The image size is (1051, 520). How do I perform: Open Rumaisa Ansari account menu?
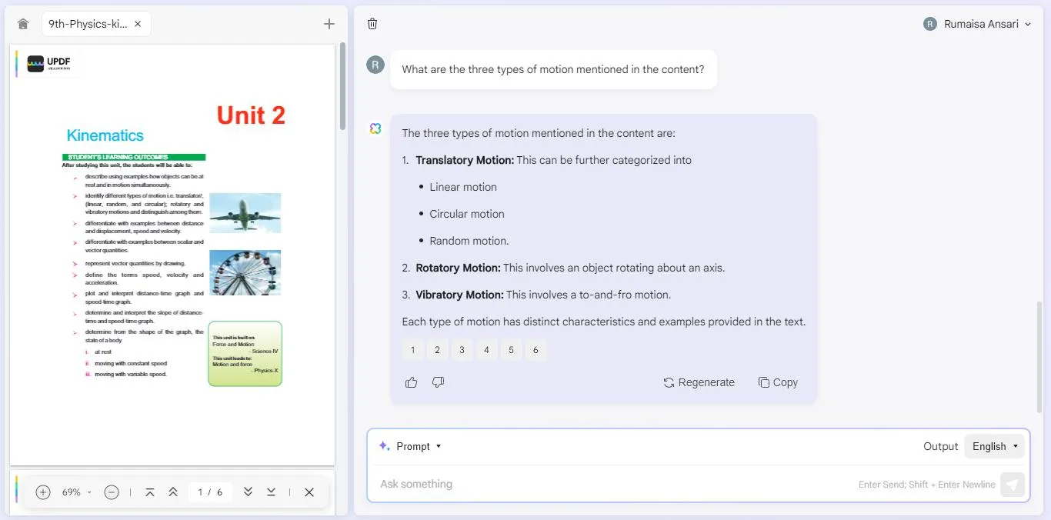(x=977, y=24)
